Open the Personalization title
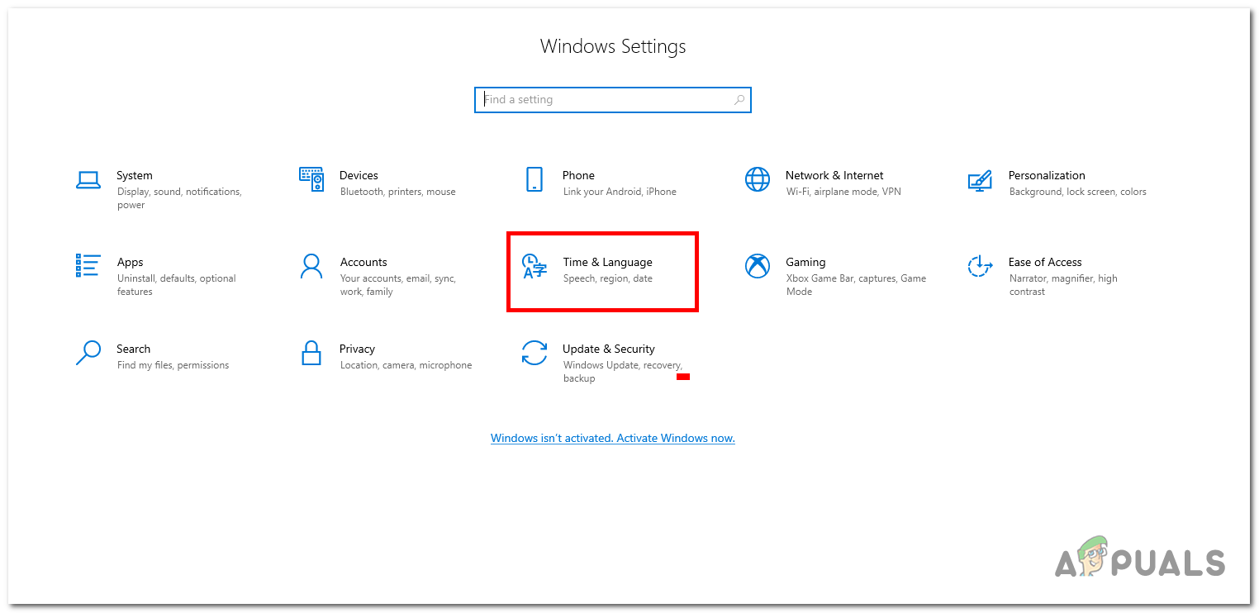The height and width of the screenshot is (613, 1259). (1047, 175)
